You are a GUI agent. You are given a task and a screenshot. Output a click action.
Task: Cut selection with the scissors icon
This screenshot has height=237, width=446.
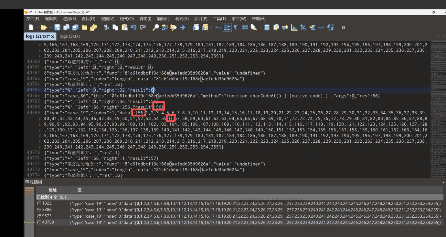point(106,27)
